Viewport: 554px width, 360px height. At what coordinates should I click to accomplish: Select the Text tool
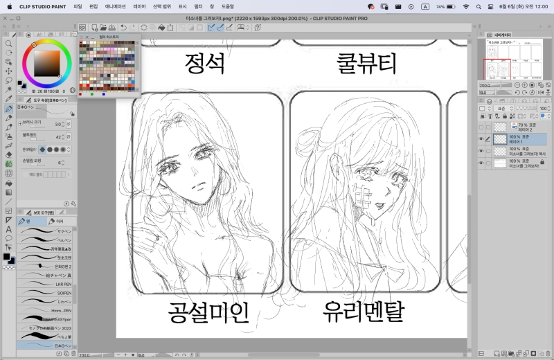(x=9, y=228)
